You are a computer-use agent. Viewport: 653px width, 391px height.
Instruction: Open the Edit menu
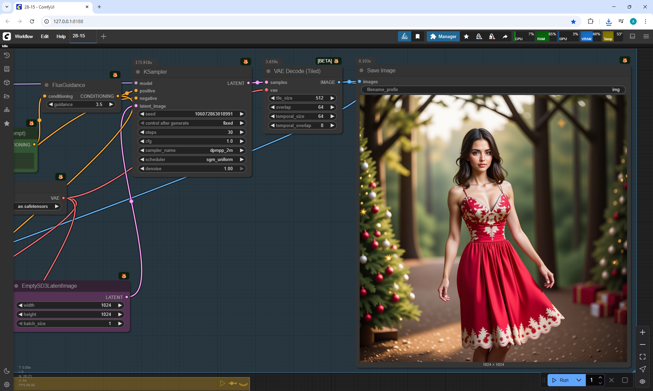coord(45,36)
